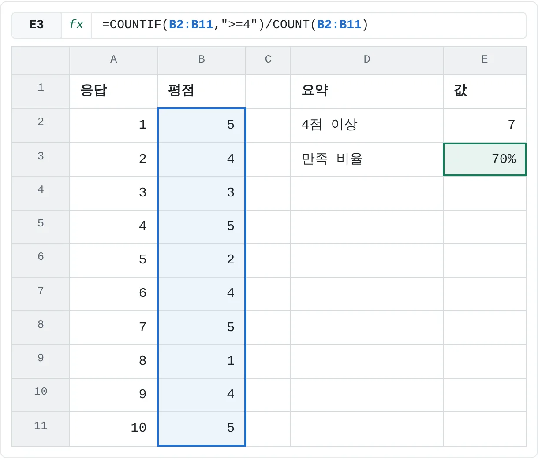Click cell B7 rating 4
Viewport: 538px width, 459px height.
(202, 294)
